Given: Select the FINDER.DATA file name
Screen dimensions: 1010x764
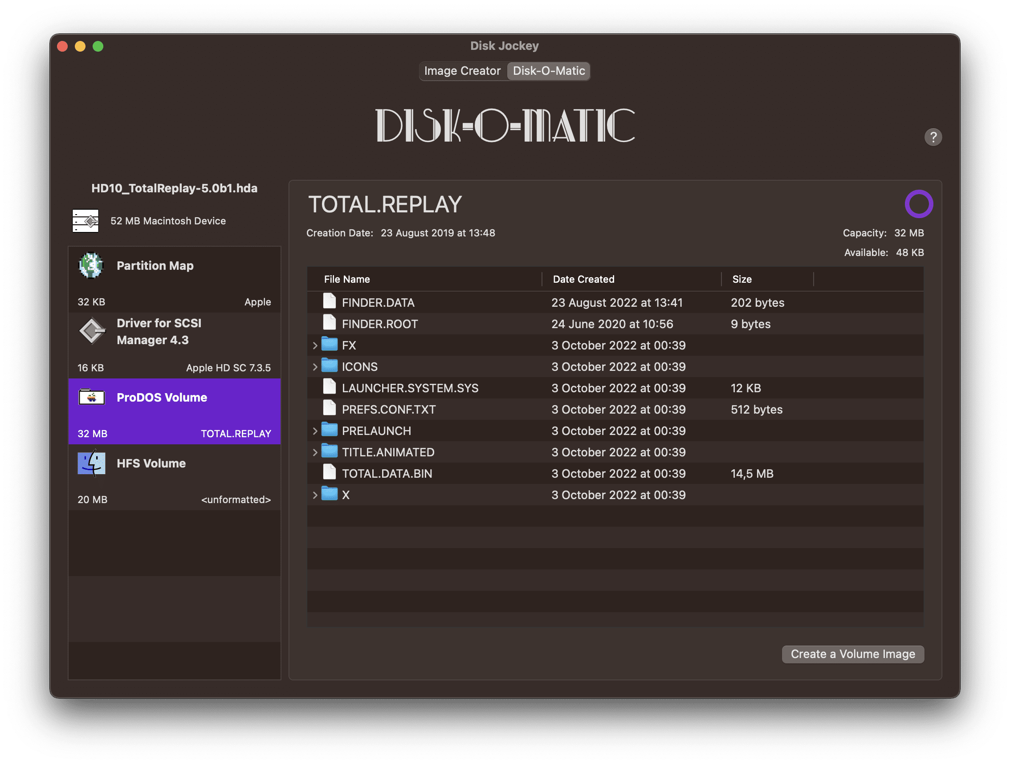Looking at the screenshot, I should pyautogui.click(x=378, y=303).
